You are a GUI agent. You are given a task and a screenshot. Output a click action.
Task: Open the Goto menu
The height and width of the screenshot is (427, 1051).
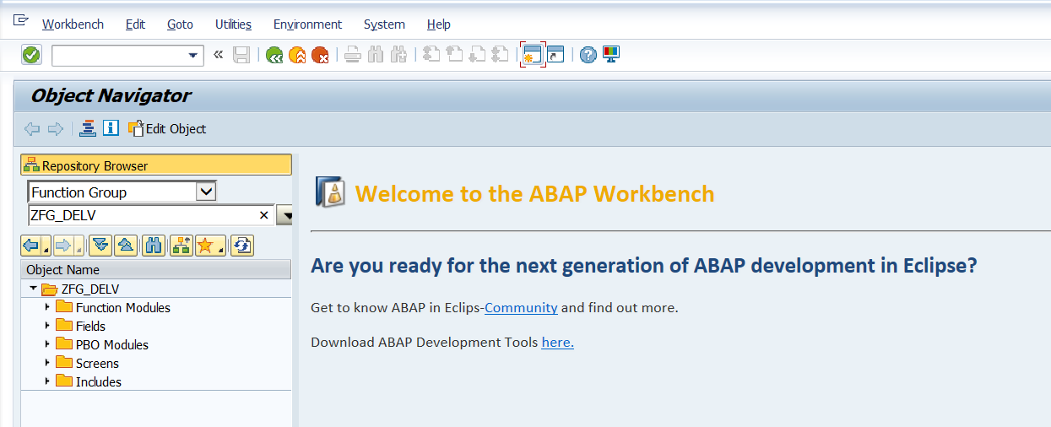click(180, 24)
